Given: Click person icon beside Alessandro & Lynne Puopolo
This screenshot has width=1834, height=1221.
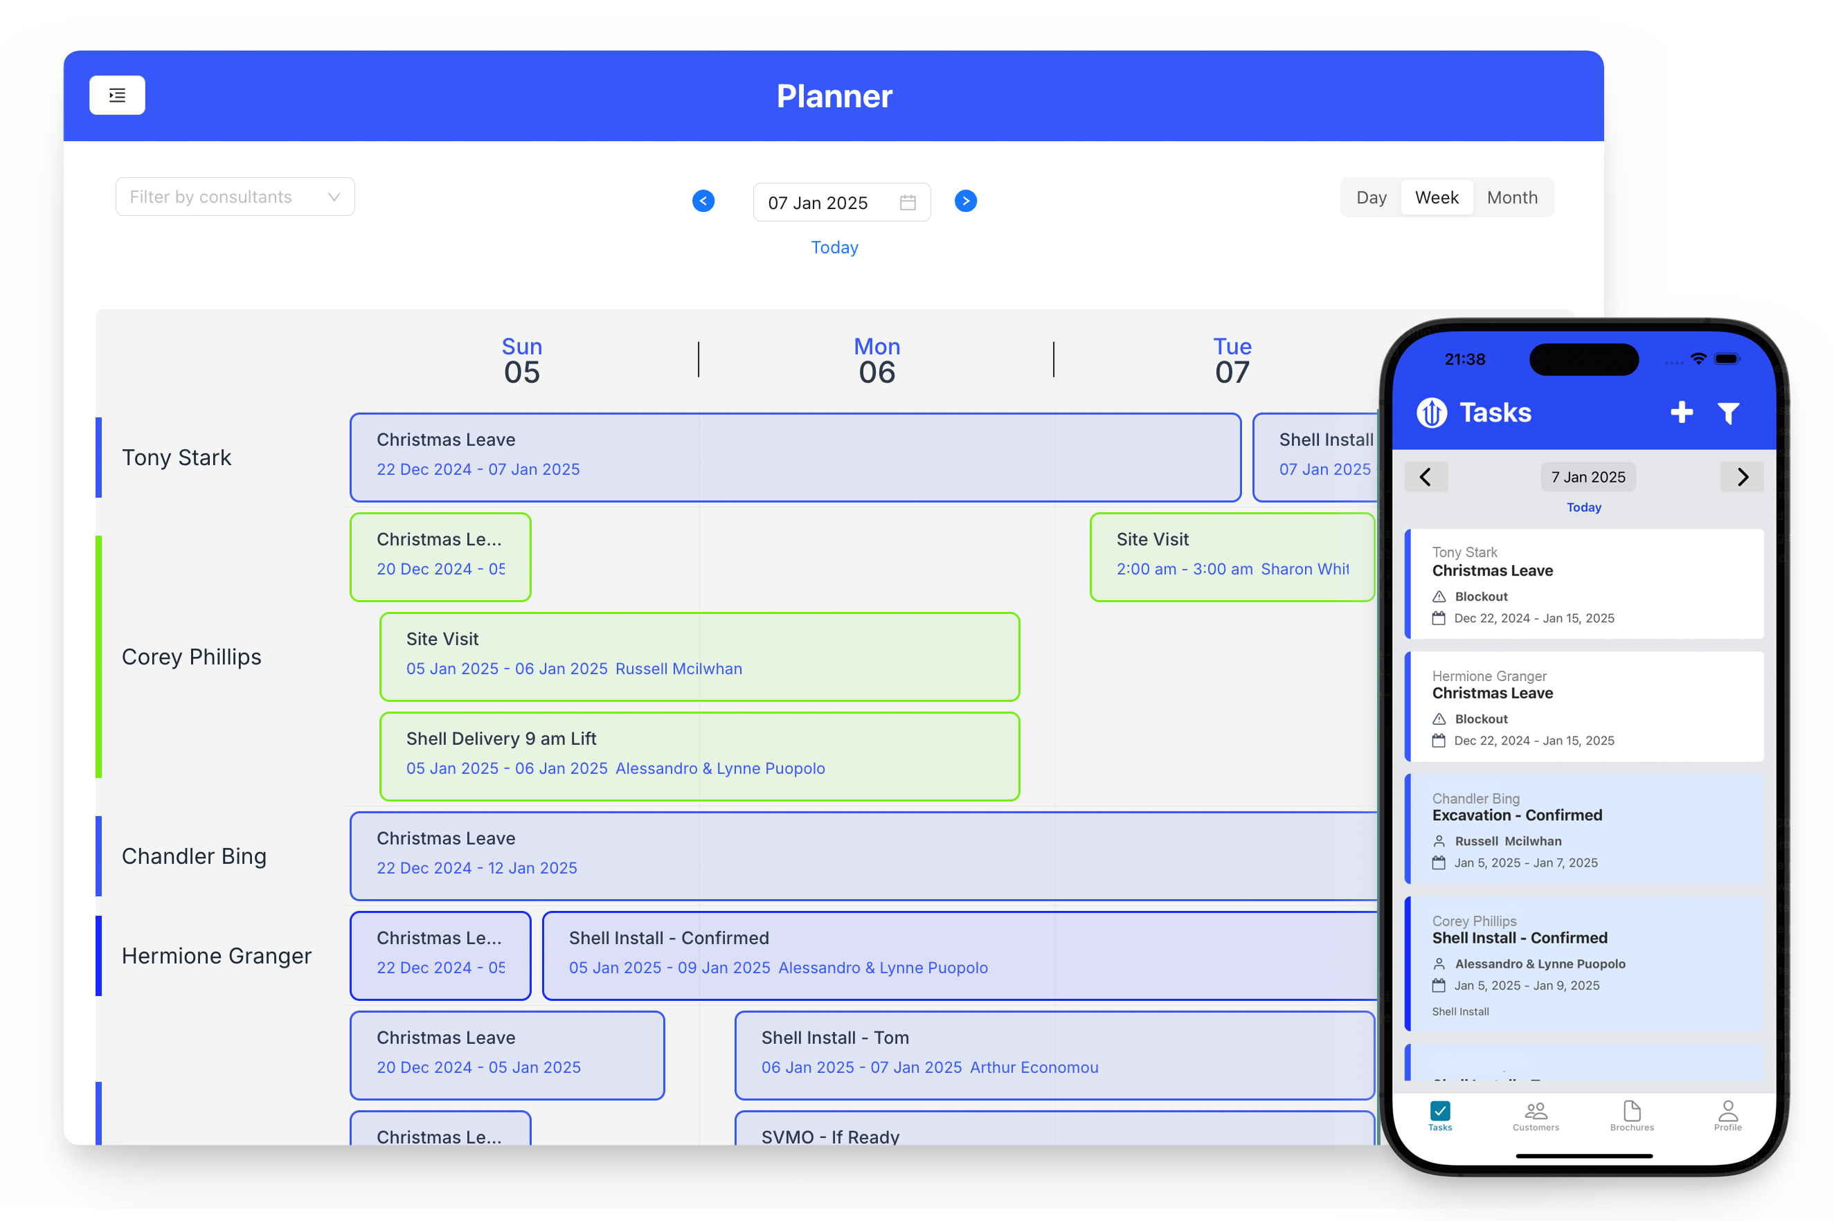Looking at the screenshot, I should [1439, 964].
